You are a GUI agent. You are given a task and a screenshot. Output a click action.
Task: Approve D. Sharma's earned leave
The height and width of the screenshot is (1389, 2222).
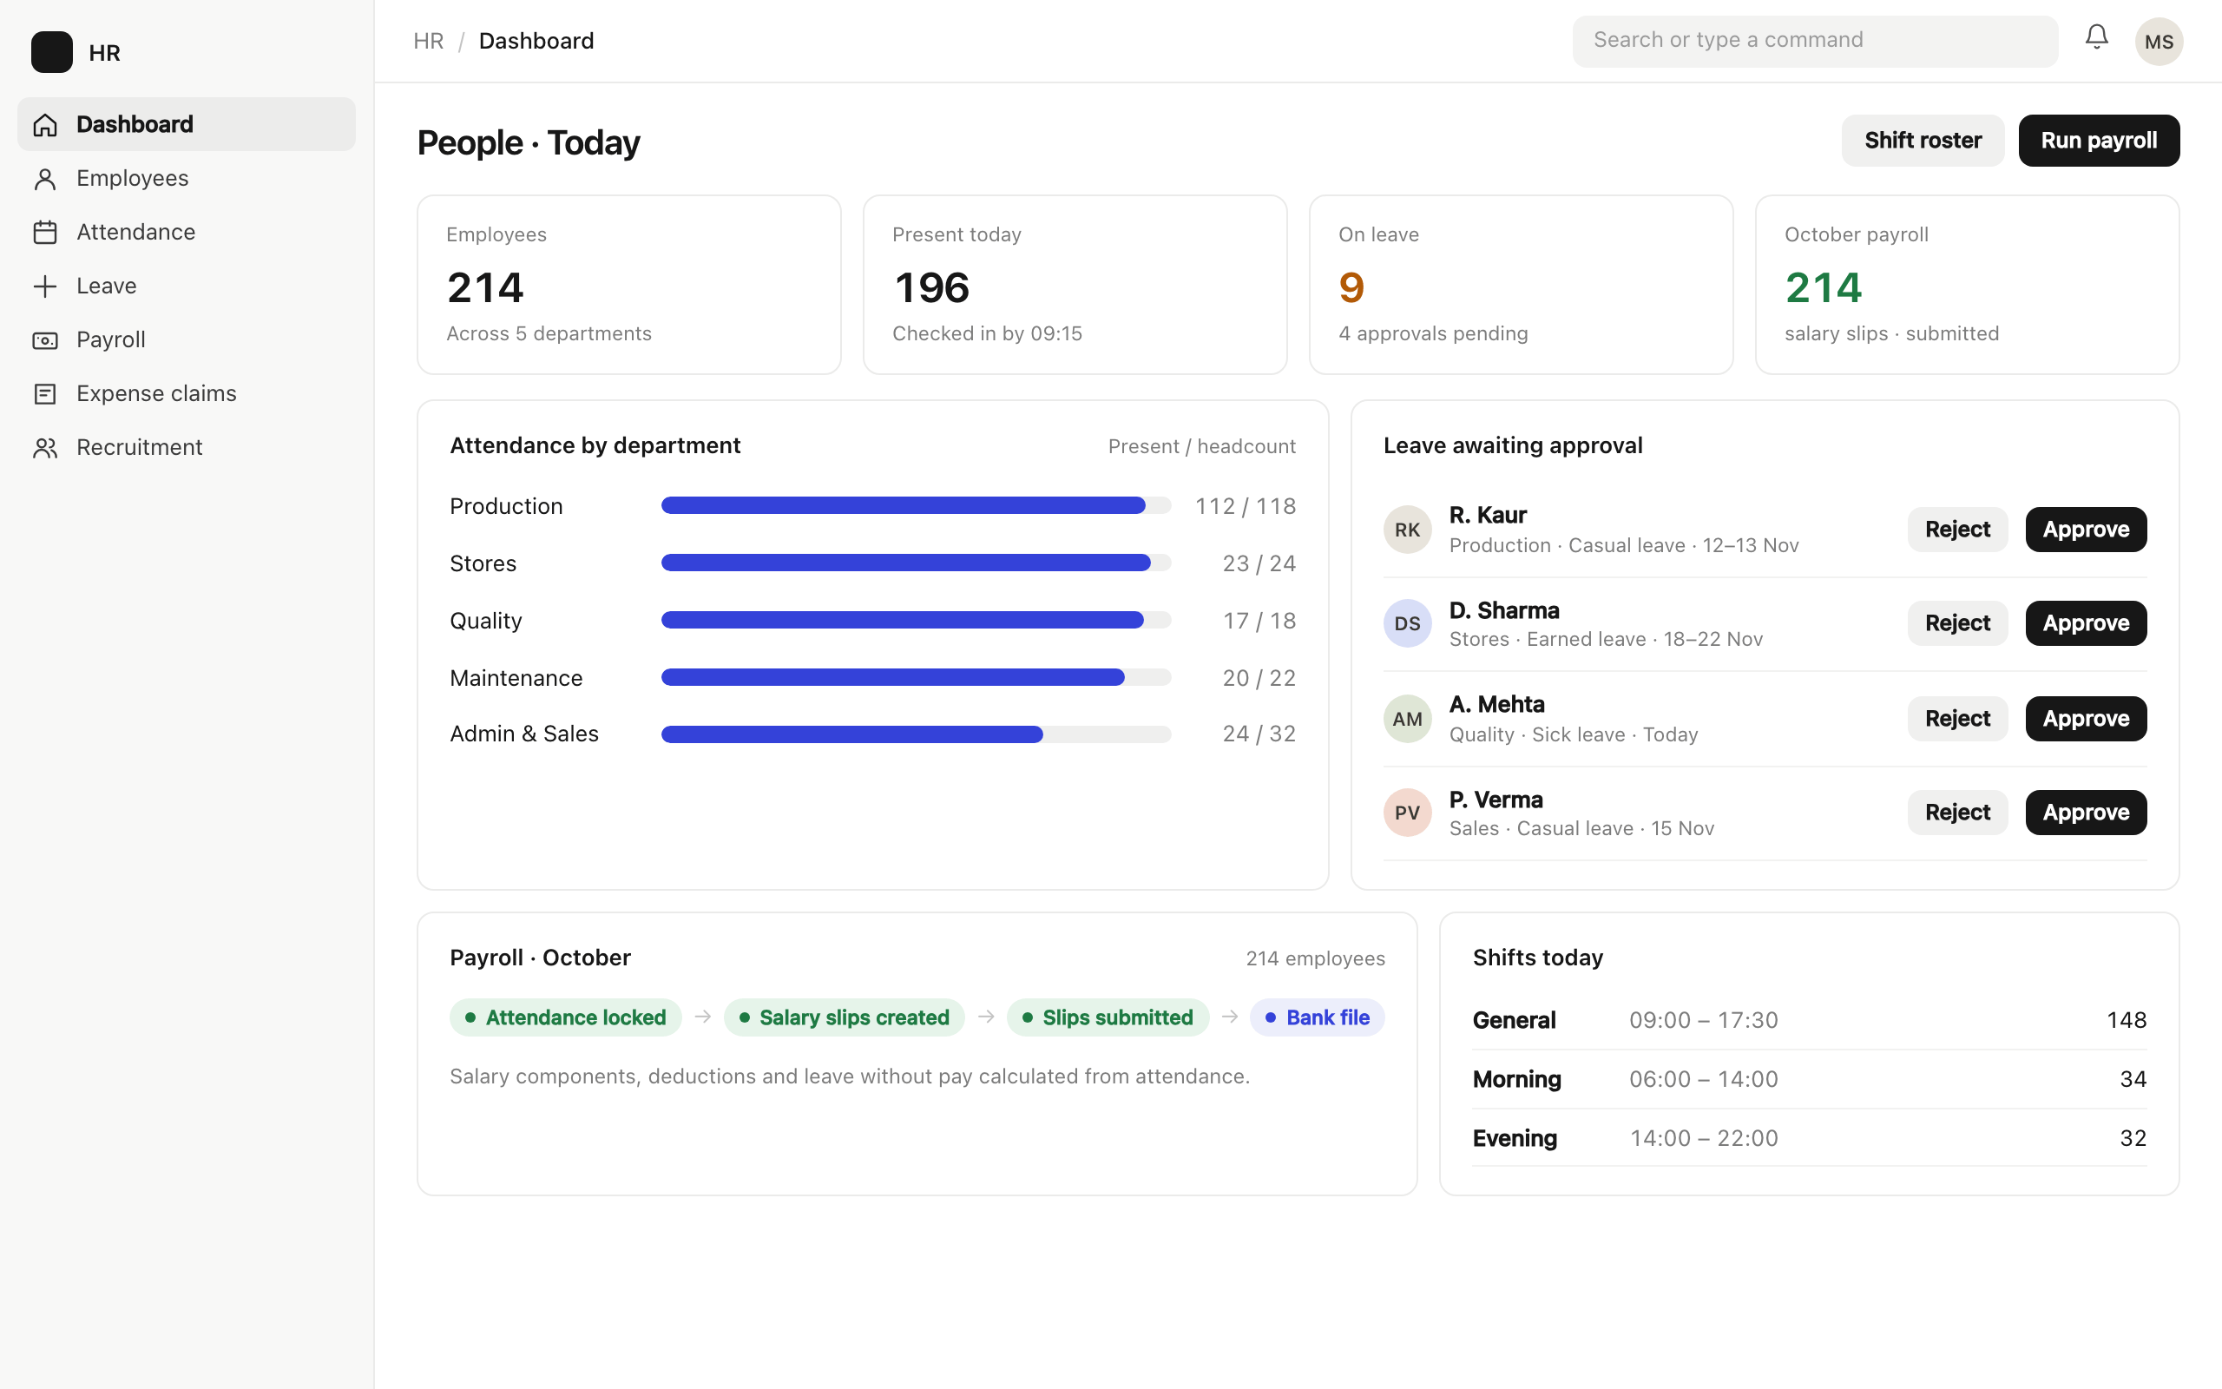click(x=2086, y=624)
